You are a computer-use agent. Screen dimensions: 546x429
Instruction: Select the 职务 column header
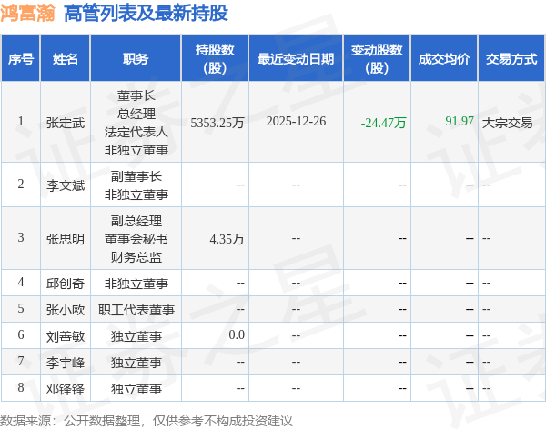tap(136, 58)
